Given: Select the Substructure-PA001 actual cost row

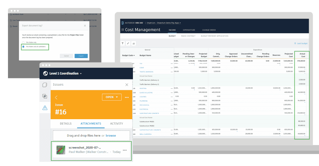Looking at the screenshot, I should pos(147,122).
